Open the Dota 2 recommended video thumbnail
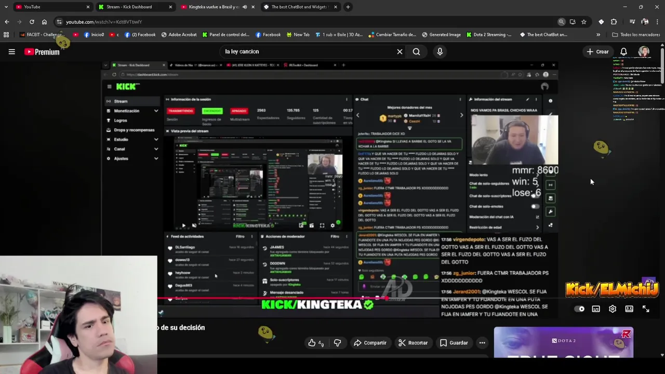The image size is (665, 374). [x=564, y=342]
